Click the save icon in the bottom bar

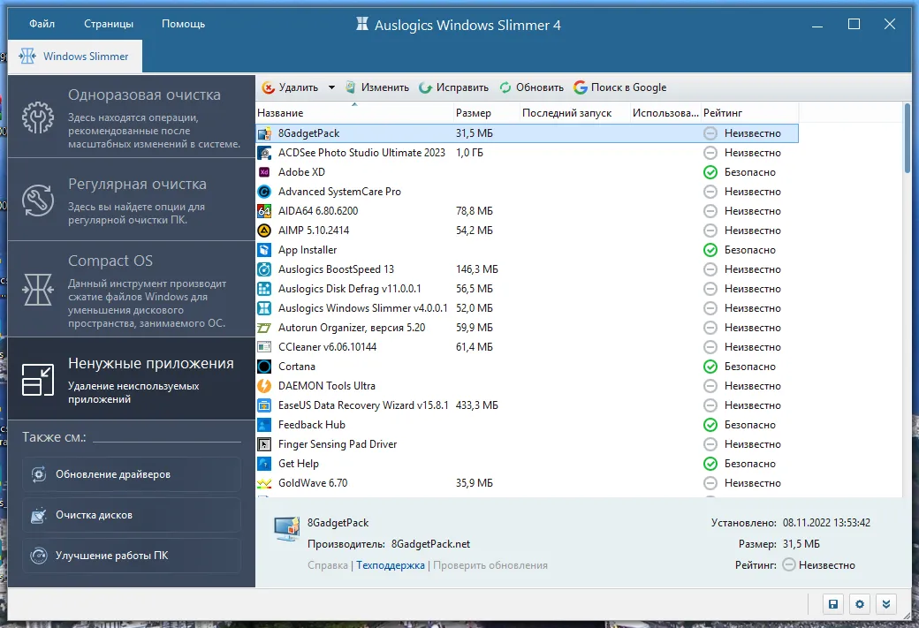[832, 604]
